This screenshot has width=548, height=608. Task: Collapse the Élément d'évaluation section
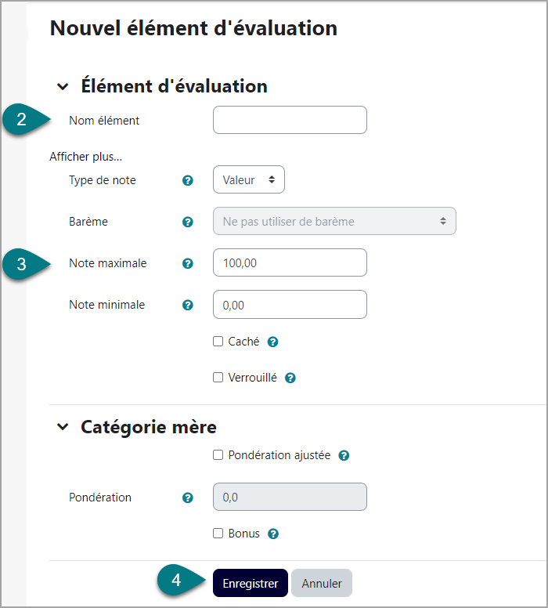[x=63, y=86]
